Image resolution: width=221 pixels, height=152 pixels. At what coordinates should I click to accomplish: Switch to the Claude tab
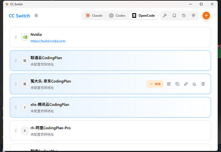pyautogui.click(x=94, y=15)
